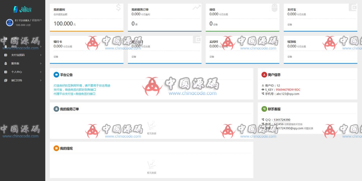Click the 微信 WeChat icon in sidebar
This screenshot has width=362, height=181.
(6, 46)
